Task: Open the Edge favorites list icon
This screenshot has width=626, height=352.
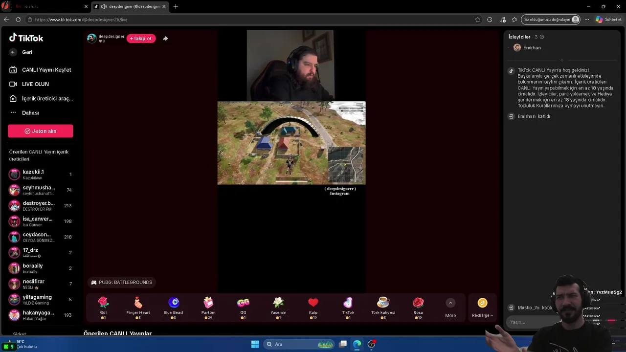Action: [514, 20]
